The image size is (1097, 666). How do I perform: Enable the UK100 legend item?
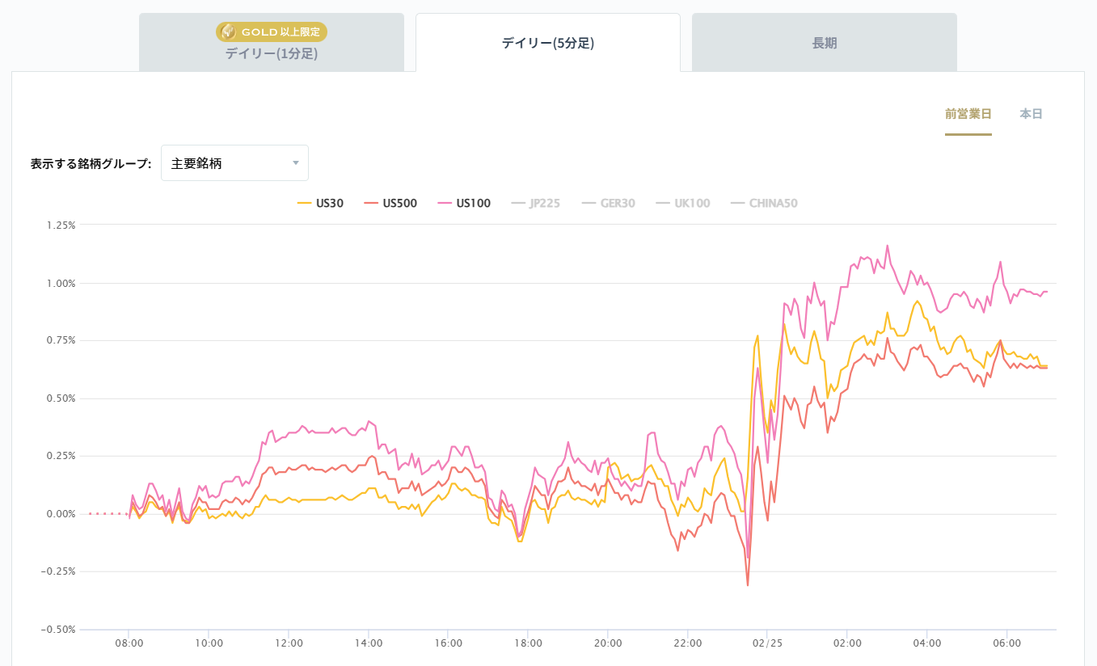click(x=683, y=204)
